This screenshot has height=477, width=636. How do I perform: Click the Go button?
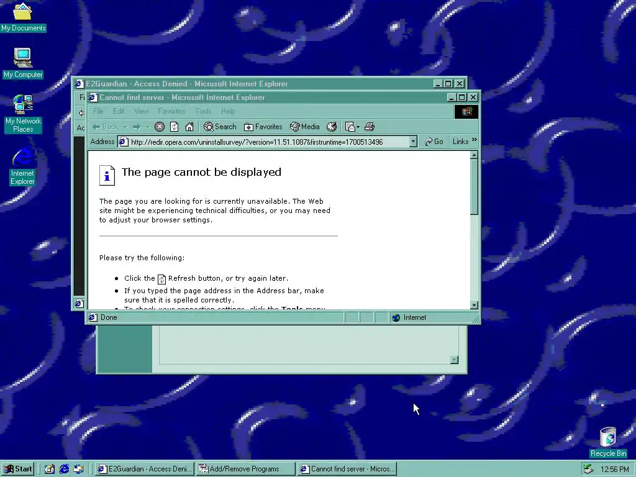[434, 142]
